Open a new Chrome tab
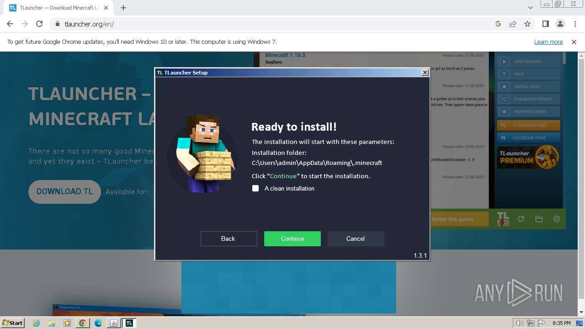585x329 pixels. click(x=123, y=8)
